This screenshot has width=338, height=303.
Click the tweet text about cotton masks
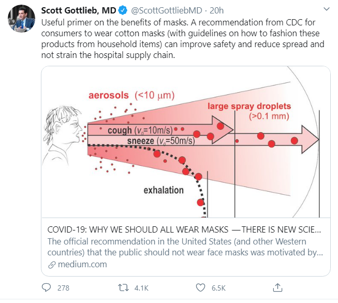click(x=183, y=39)
